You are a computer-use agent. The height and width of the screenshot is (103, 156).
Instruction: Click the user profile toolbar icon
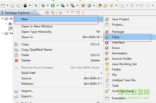[x=25, y=6]
